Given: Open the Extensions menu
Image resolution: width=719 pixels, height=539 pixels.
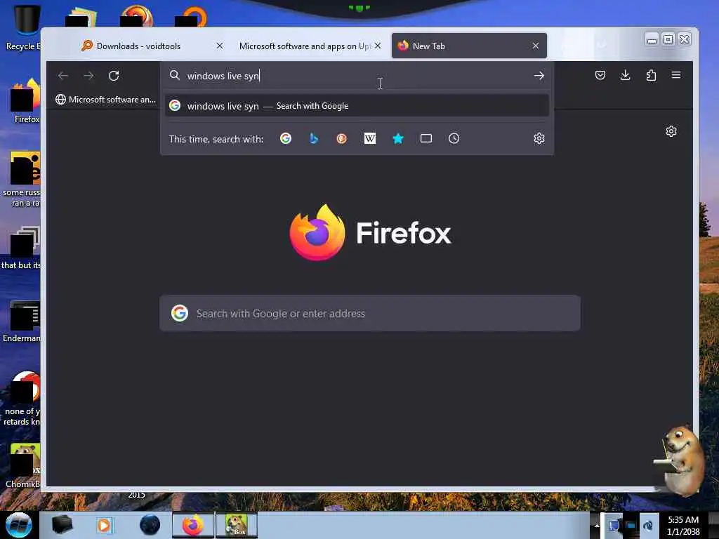Looking at the screenshot, I should tap(651, 75).
